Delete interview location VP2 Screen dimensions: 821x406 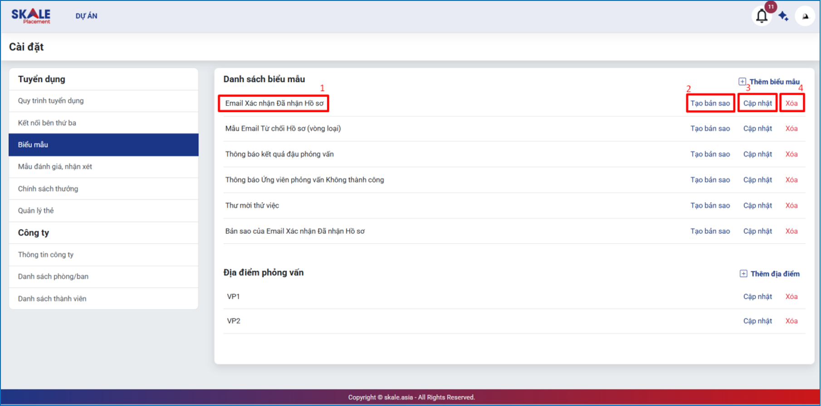791,321
